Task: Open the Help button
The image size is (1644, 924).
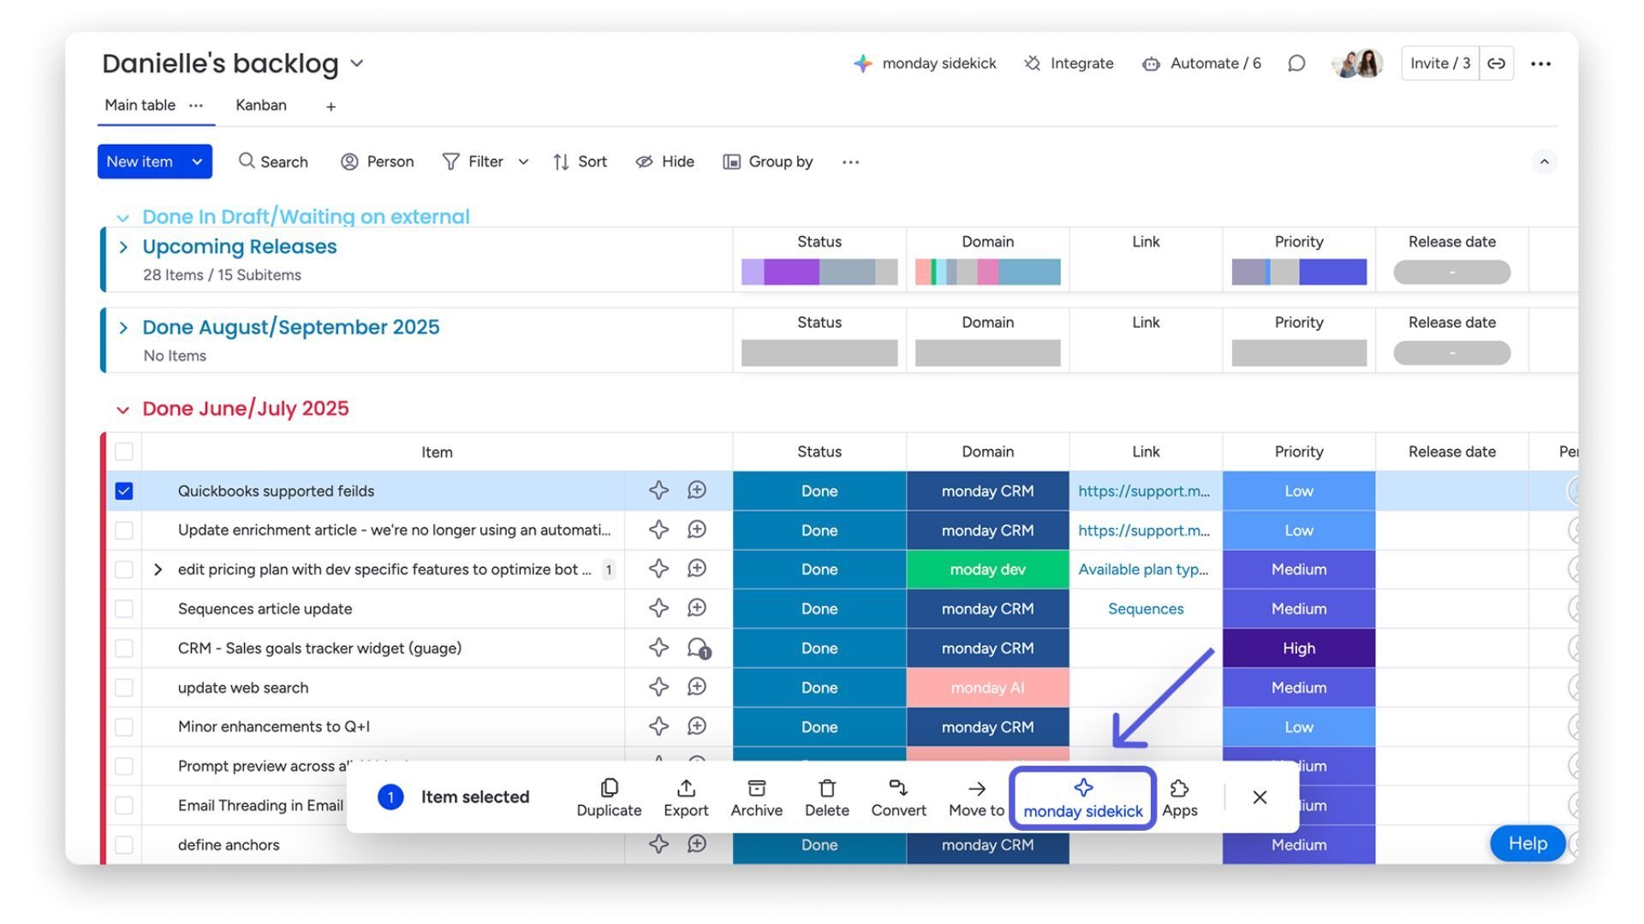Action: [x=1528, y=844]
